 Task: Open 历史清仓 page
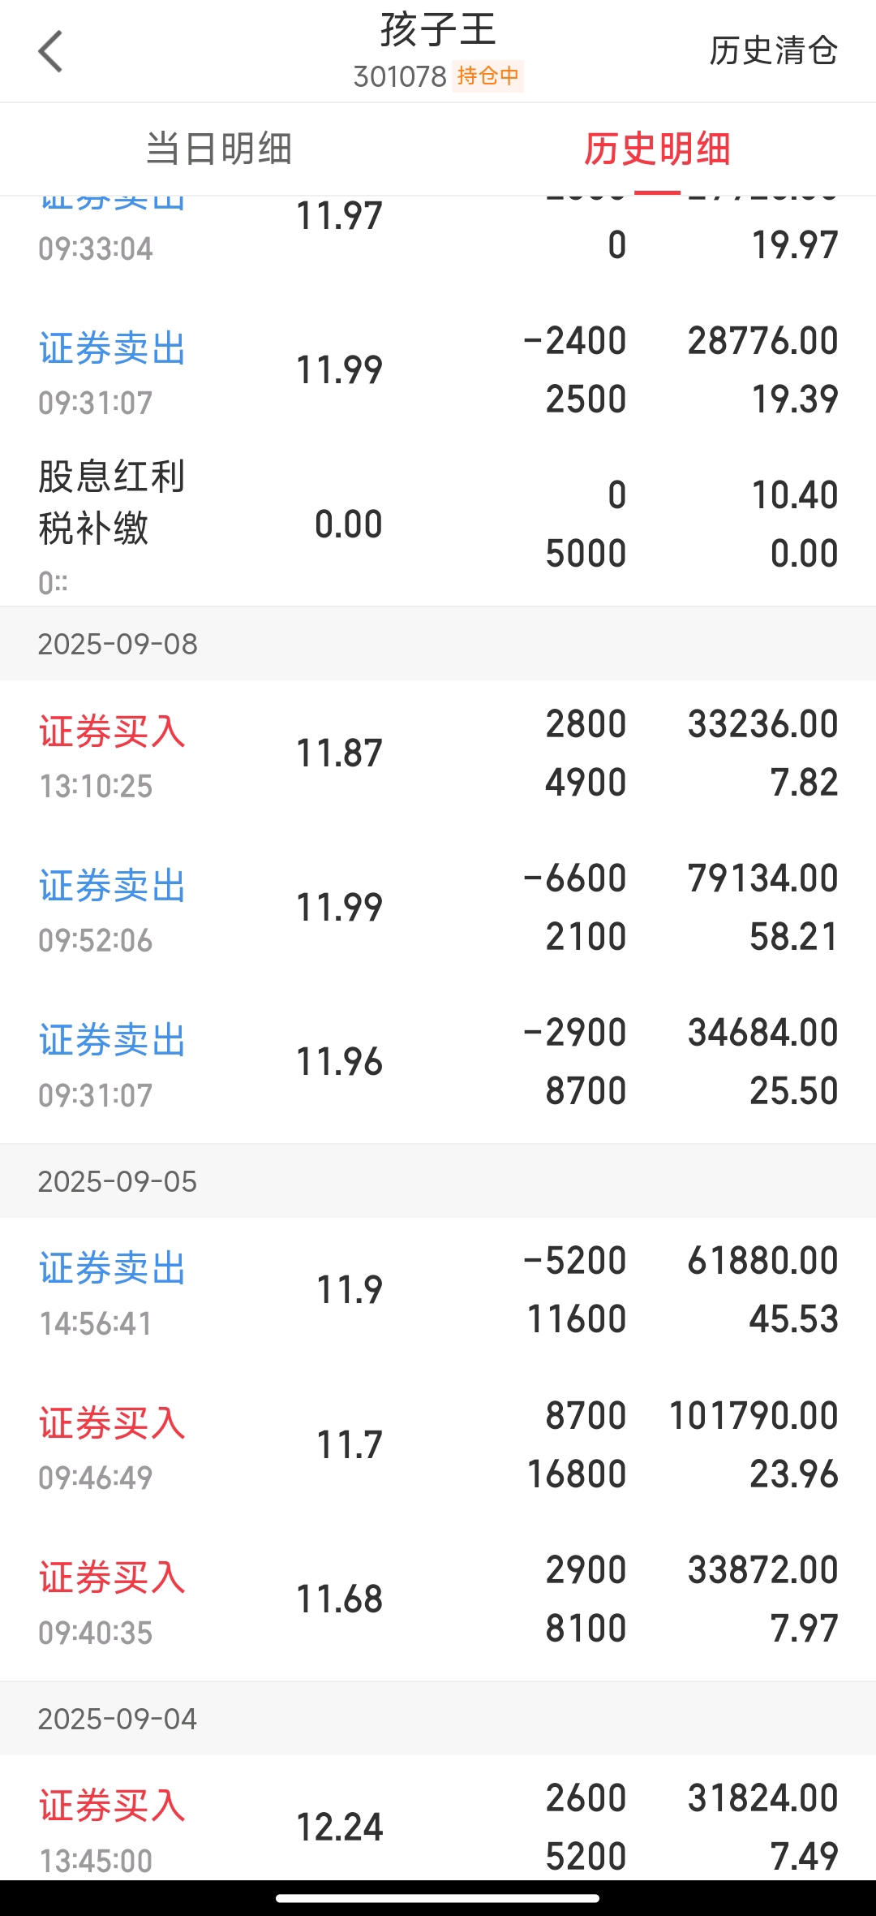tap(773, 50)
